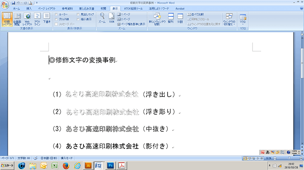Image resolution: width=304 pixels, height=170 pixels.
Task: Show 2 ページ side by side
Action: pos(124,19)
